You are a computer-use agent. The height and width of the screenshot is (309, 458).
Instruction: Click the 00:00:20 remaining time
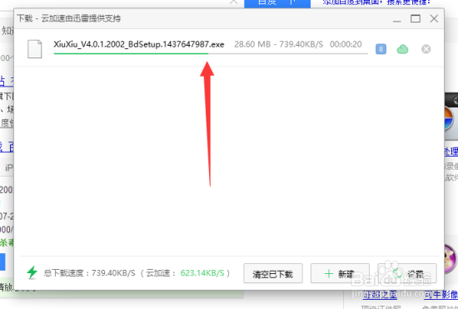click(x=346, y=44)
